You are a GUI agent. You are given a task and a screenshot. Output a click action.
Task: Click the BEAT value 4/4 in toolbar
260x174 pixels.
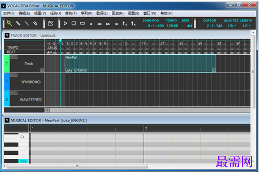point(189,26)
